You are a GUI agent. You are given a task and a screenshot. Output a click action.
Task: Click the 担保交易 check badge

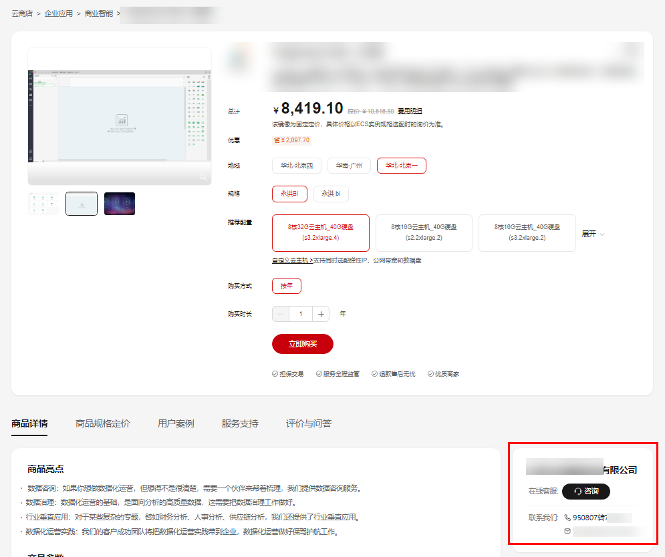[x=288, y=374]
